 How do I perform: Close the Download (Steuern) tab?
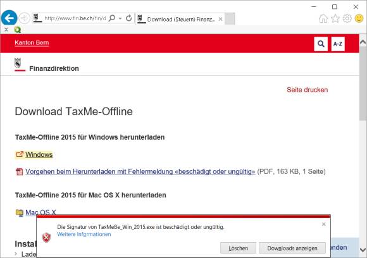pyautogui.click(x=220, y=19)
